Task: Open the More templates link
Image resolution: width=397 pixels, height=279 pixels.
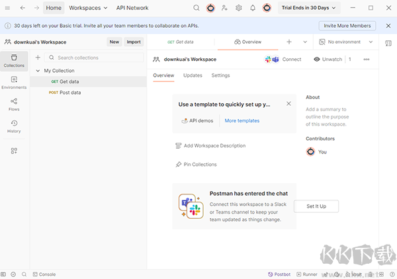Action: pyautogui.click(x=242, y=121)
